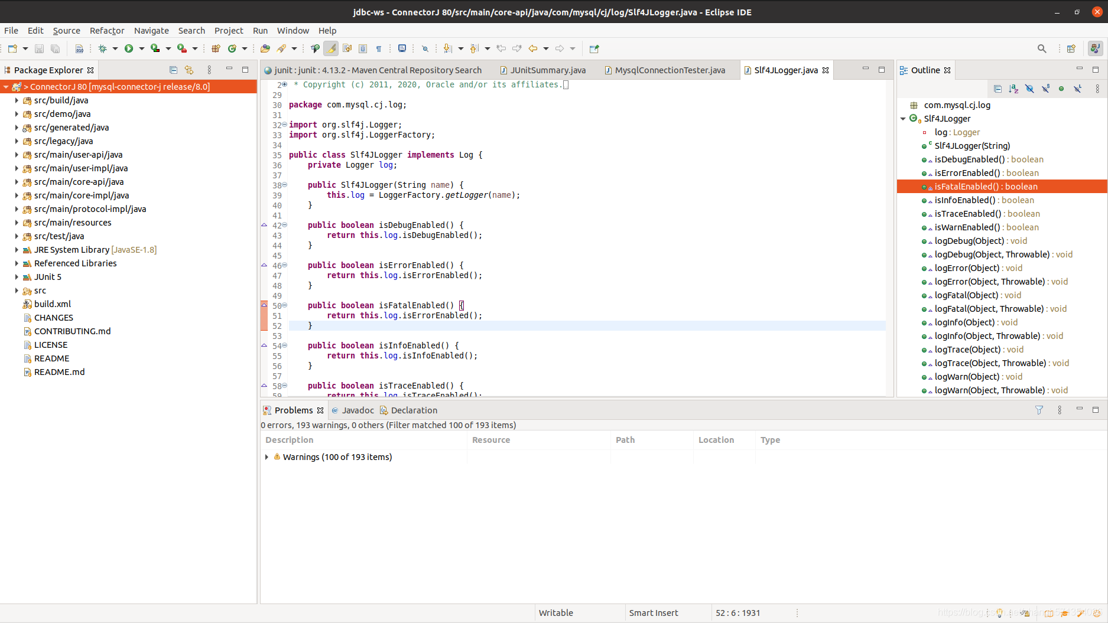
Task: Click the Previous Annotation icon
Action: (474, 48)
